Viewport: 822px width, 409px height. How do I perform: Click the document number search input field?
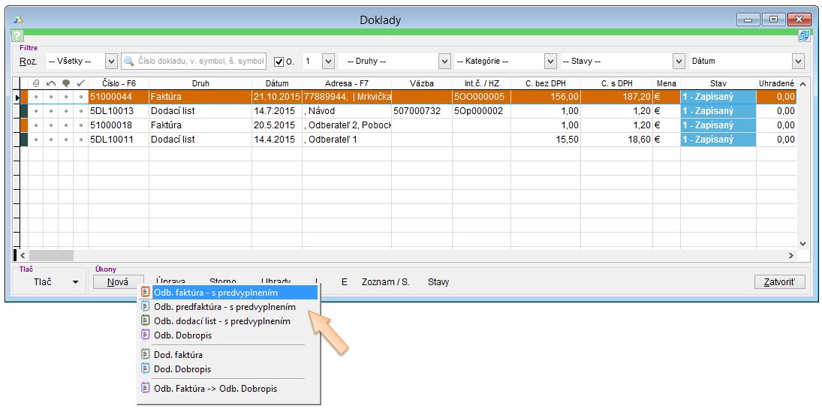(200, 62)
